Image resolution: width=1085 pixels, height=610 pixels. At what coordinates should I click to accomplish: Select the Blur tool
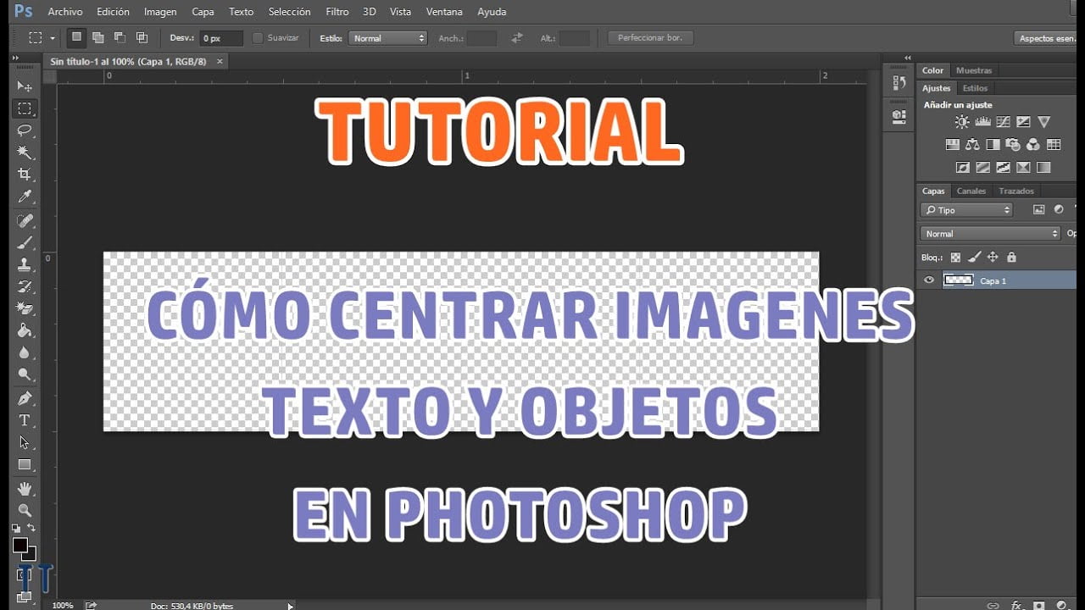click(25, 353)
